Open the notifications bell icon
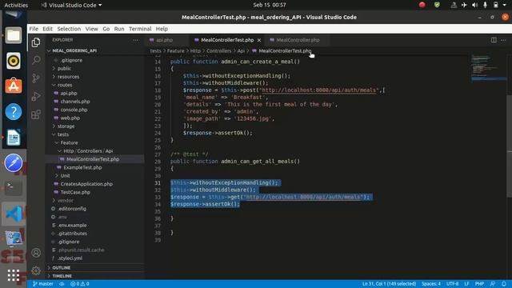This screenshot has height=288, width=512. coord(504,284)
